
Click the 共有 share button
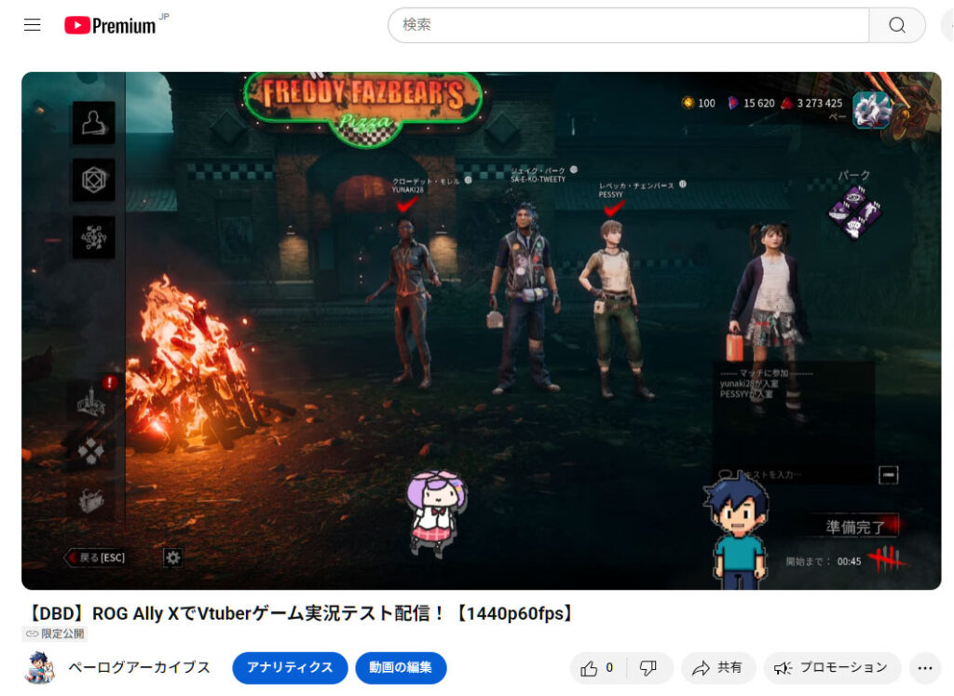click(718, 668)
